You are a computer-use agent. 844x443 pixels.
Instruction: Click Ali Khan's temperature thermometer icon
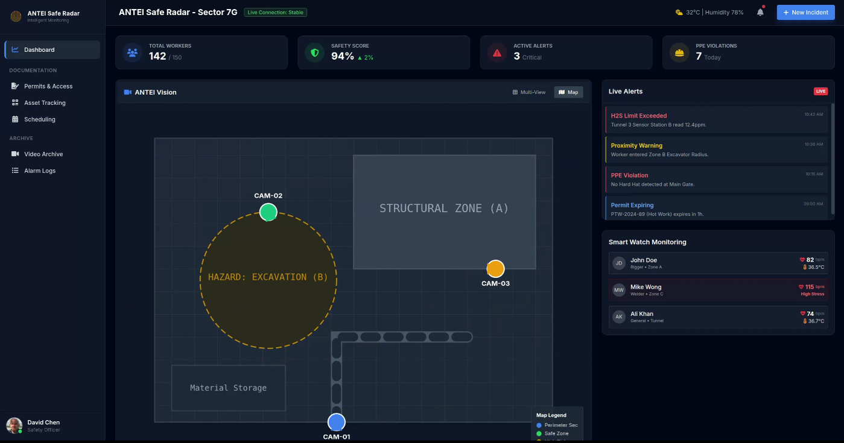pos(805,321)
